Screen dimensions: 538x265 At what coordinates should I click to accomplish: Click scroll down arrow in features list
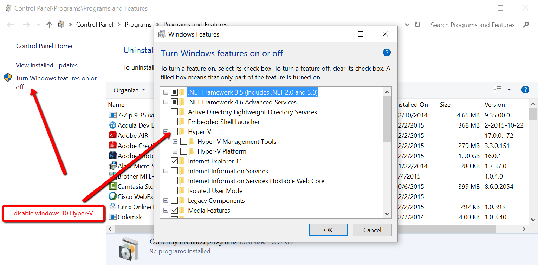pyautogui.click(x=387, y=213)
